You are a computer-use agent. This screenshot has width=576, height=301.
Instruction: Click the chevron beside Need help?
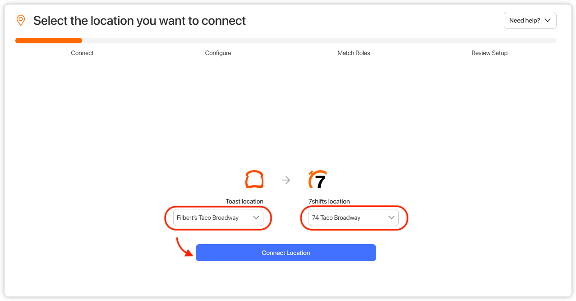tap(548, 20)
